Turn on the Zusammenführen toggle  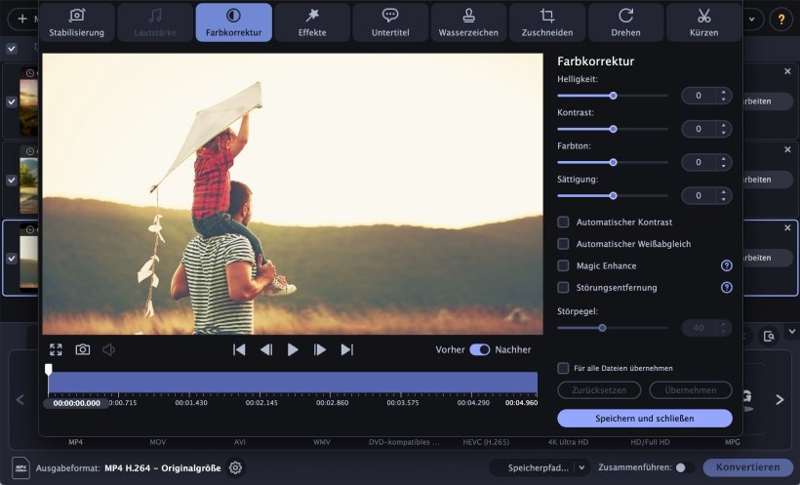point(683,467)
